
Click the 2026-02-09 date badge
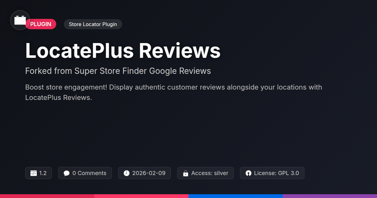(x=145, y=173)
